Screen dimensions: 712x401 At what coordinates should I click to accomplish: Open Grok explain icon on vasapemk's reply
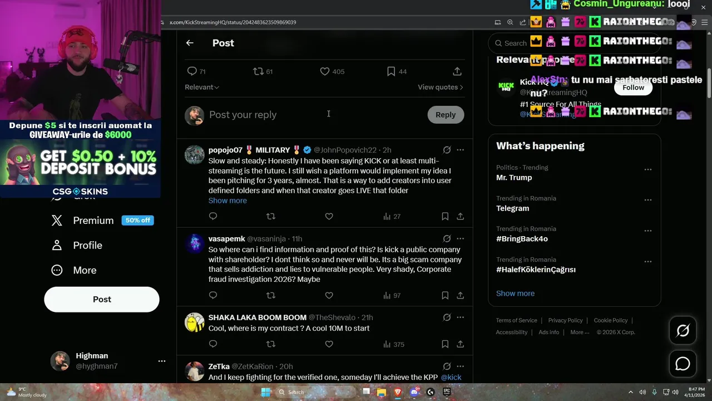pyautogui.click(x=447, y=238)
